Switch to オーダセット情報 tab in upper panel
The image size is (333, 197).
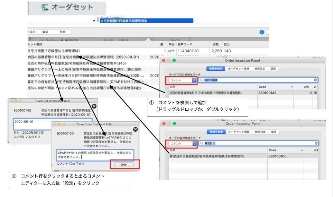tap(238, 68)
